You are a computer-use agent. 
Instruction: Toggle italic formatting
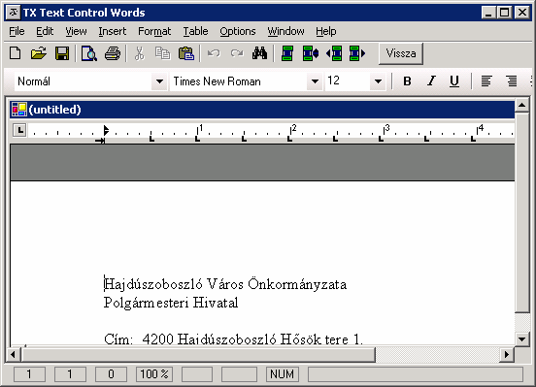click(431, 81)
